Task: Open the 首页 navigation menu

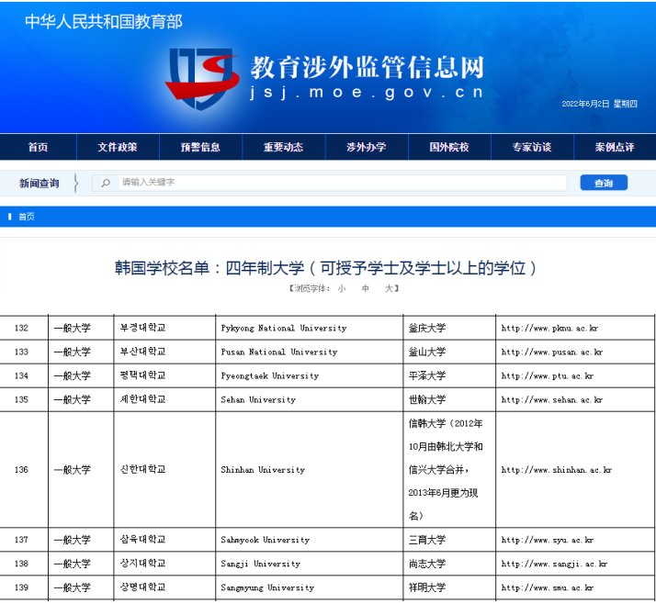Action: [x=38, y=147]
